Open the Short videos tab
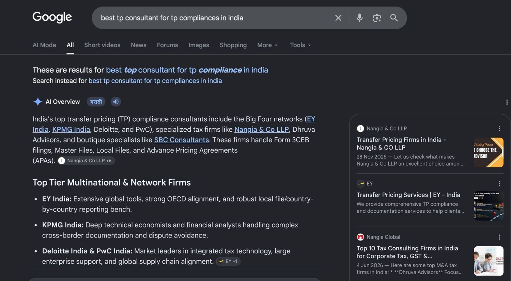 click(102, 45)
